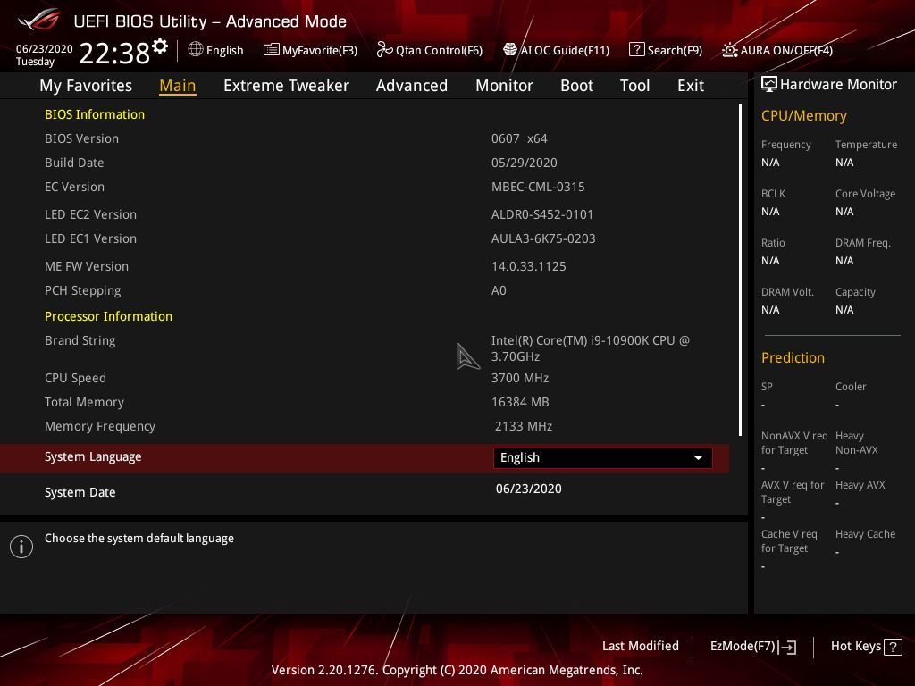Screen dimensions: 915x686
Task: Click LED EC1 value AULA3-6K75-0203
Action: pyautogui.click(x=543, y=238)
